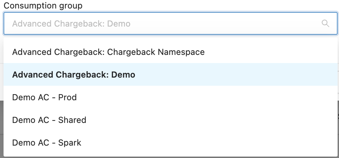Image resolution: width=339 pixels, height=158 pixels.
Task: Choose the highlighted Advanced Chargeback: Demo option
Action: point(74,75)
